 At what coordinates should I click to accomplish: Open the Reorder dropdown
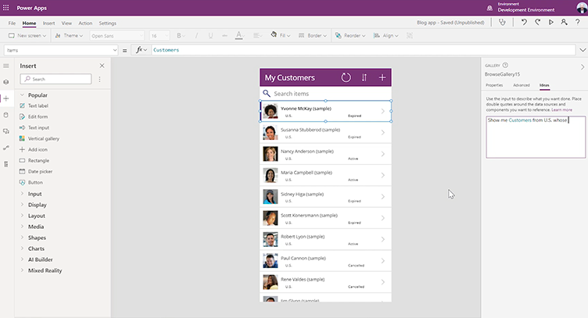coord(350,36)
